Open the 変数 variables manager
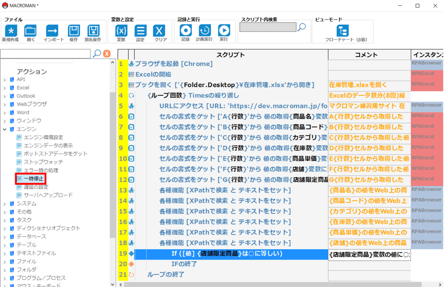Image resolution: width=444 pixels, height=287 pixels. (121, 31)
